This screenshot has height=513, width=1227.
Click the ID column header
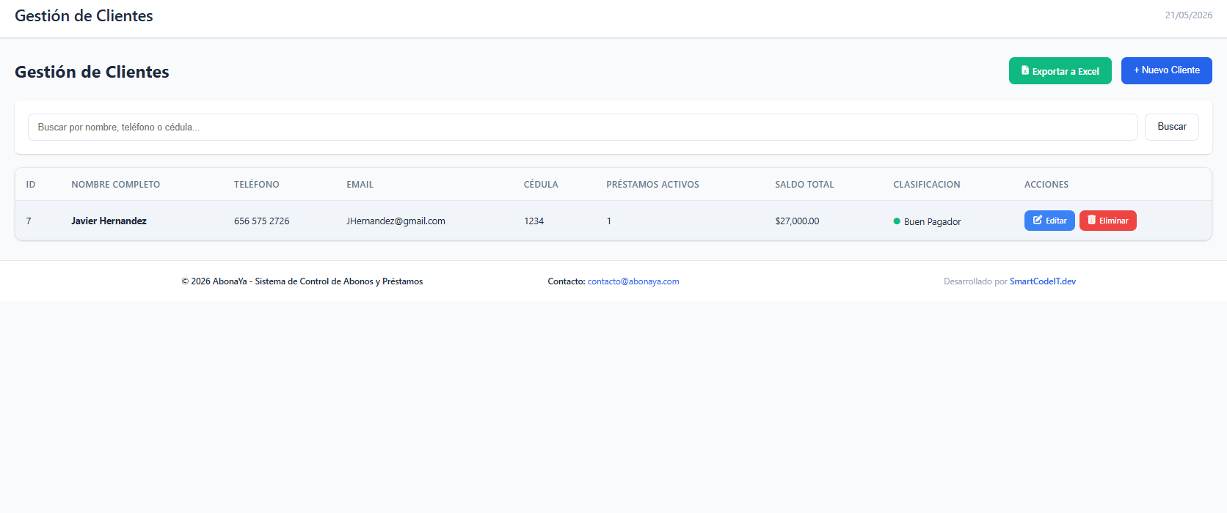pos(31,185)
